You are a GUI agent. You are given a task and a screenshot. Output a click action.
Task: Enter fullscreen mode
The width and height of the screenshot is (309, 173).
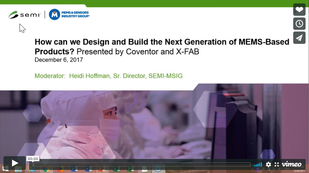pos(277,164)
